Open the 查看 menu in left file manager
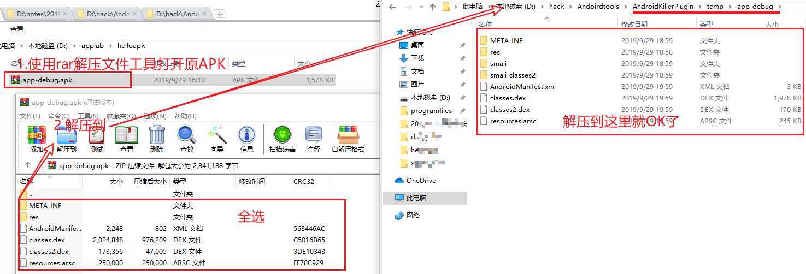Image resolution: width=806 pixels, height=274 pixels. 17,29
